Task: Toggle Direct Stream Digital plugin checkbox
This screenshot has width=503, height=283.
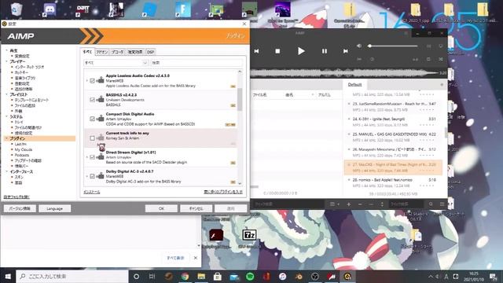Action: click(93, 157)
